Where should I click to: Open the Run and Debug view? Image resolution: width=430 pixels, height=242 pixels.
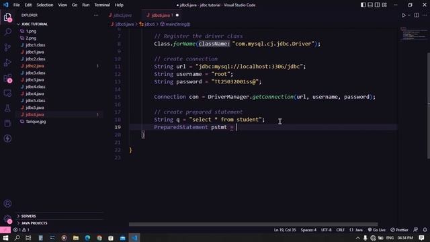[7, 63]
